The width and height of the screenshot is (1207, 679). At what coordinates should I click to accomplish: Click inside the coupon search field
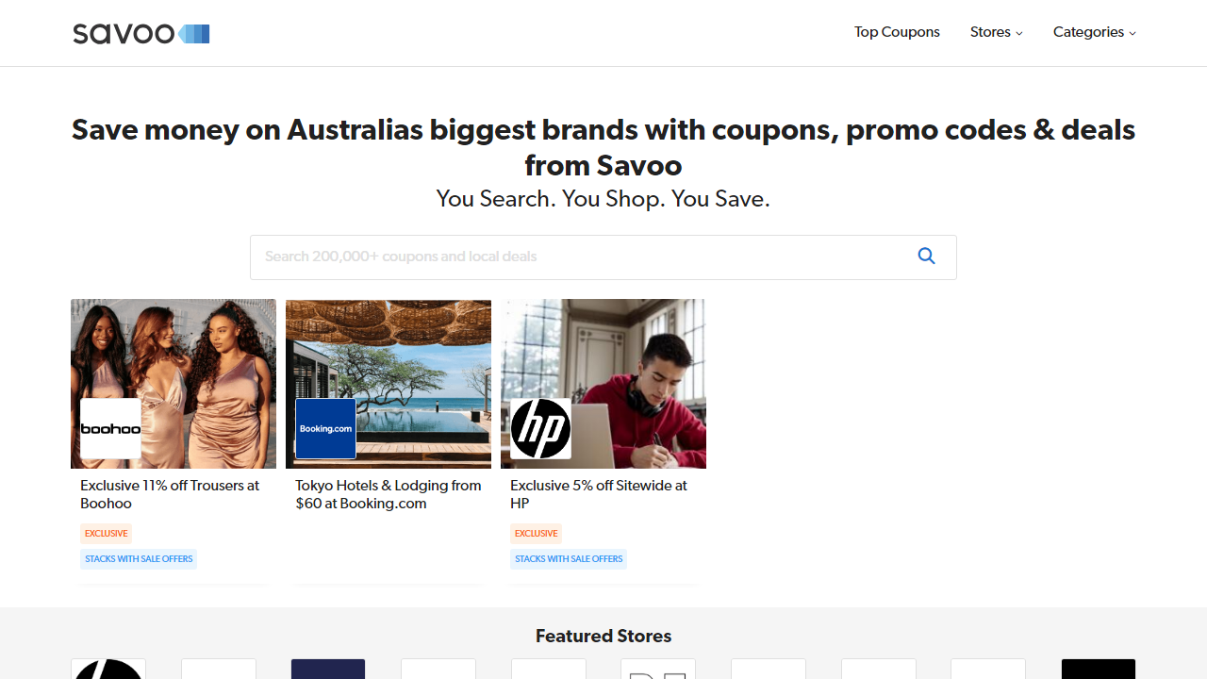(x=566, y=257)
